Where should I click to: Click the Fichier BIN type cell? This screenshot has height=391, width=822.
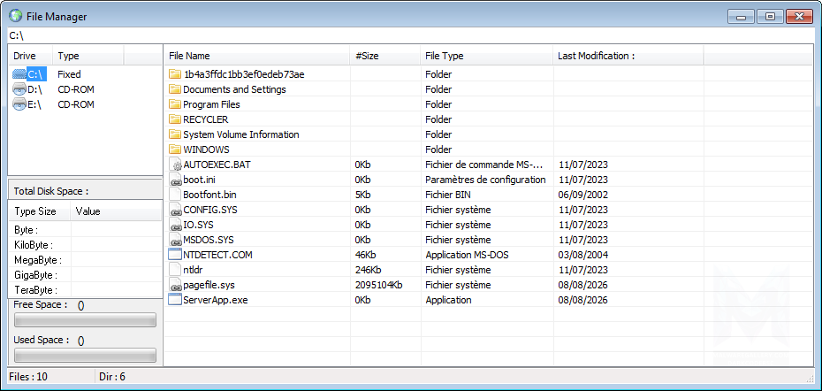pos(450,195)
